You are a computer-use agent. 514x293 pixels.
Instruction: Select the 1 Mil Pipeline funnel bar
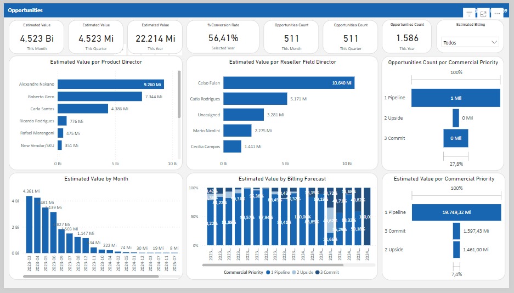tap(456, 98)
